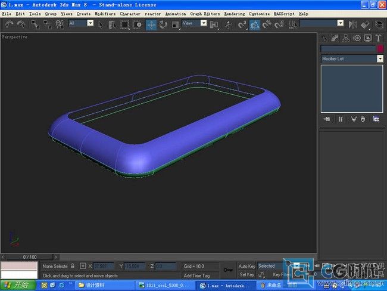Click the object name field

tap(348, 48)
